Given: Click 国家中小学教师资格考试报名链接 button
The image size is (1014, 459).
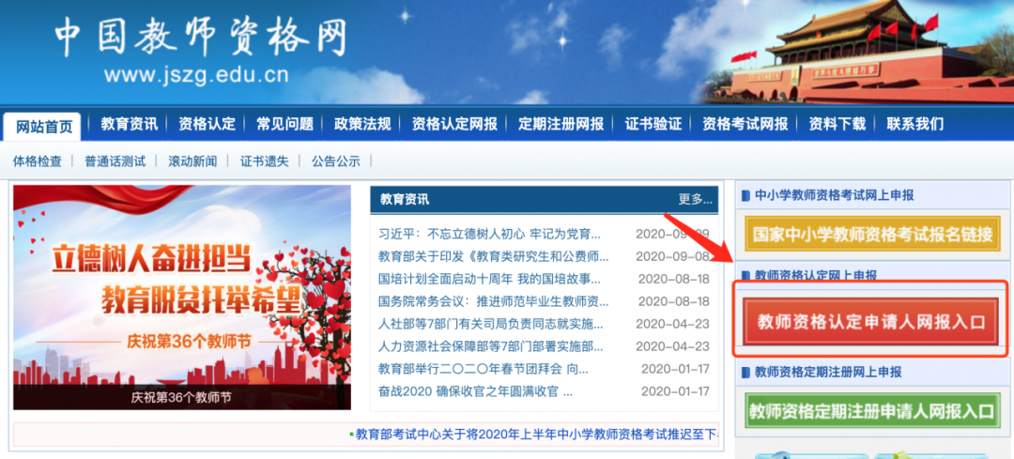Looking at the screenshot, I should [871, 234].
